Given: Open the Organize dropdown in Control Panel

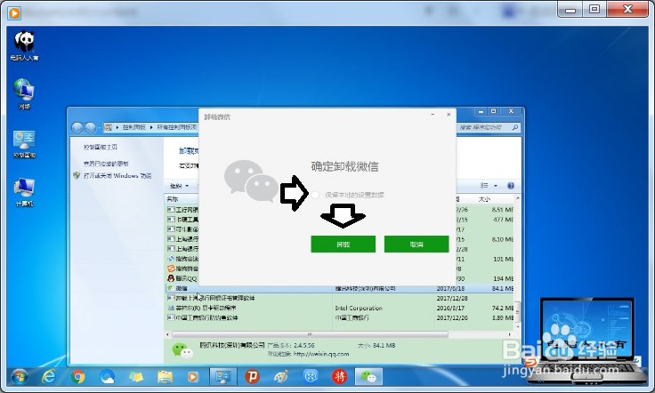Looking at the screenshot, I should [x=179, y=186].
